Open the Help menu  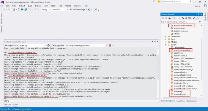[x=86, y=6]
